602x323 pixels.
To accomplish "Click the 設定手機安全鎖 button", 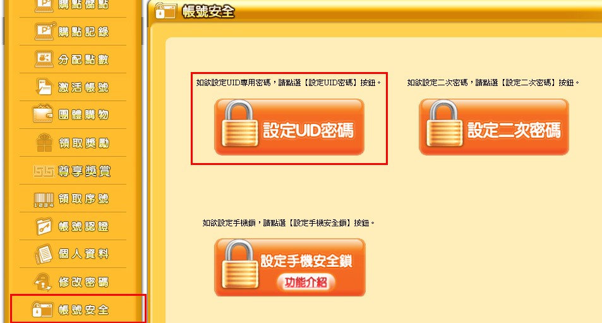I will (x=290, y=267).
